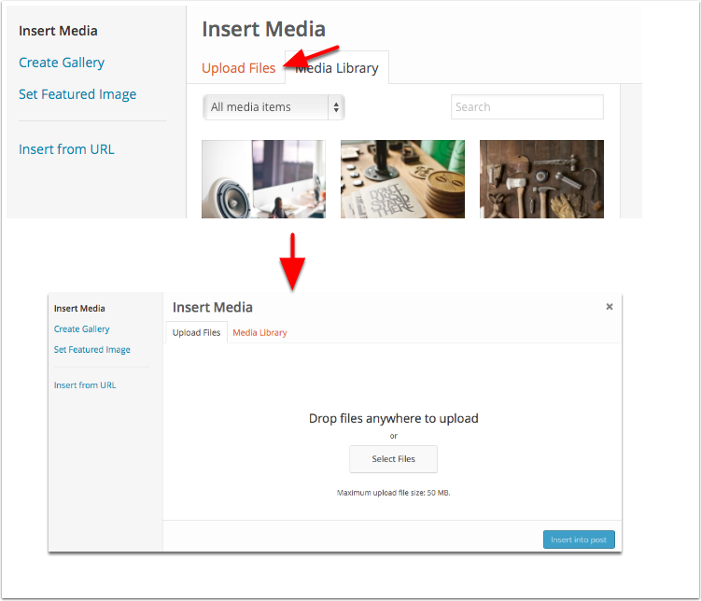The height and width of the screenshot is (601, 701).
Task: Click the Media Library tab in upper panel
Action: point(338,68)
